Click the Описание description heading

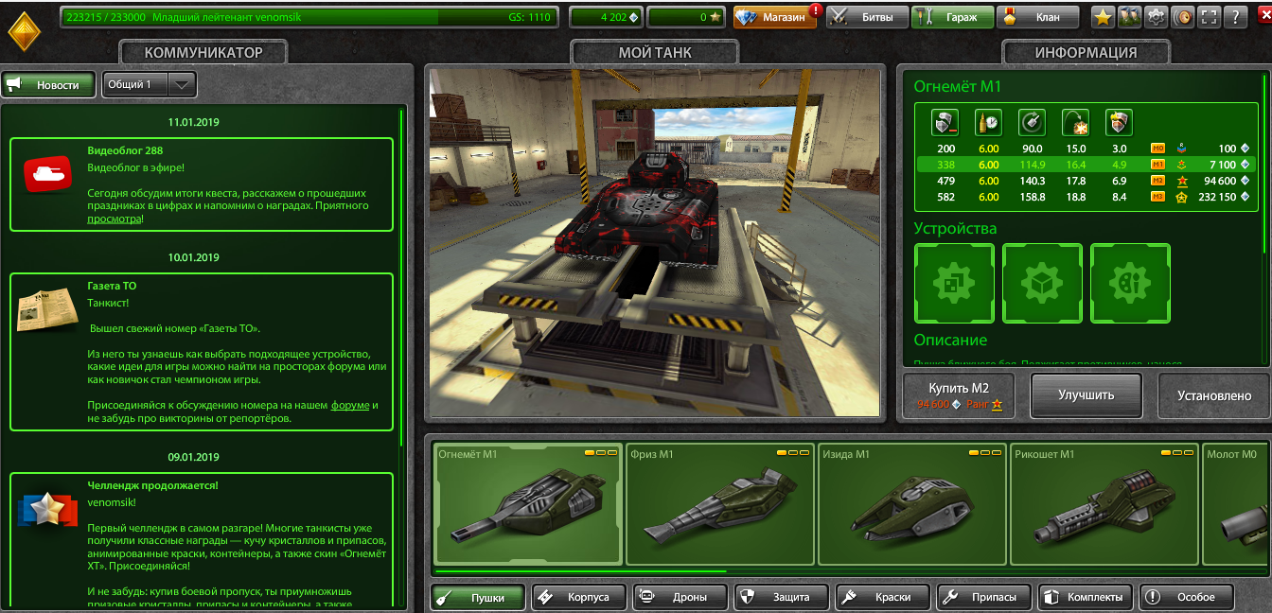[x=950, y=340]
